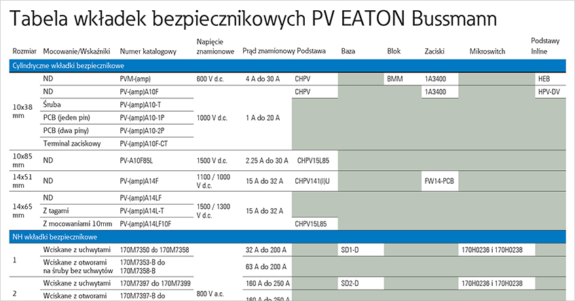The image size is (575, 301).
Task: Select the 'Cylindryczne wkładki bezpiecznikowe' section bar
Action: 288,66
